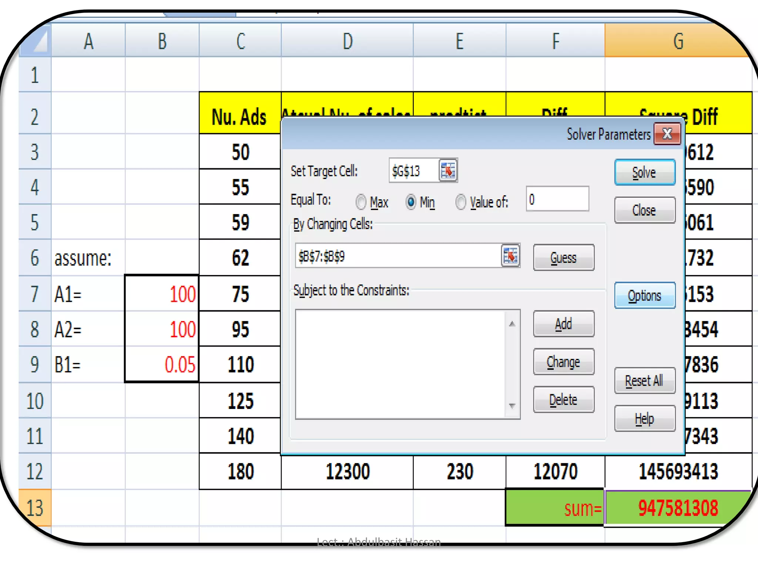Click range selector icon in By Changing Cells

click(510, 256)
